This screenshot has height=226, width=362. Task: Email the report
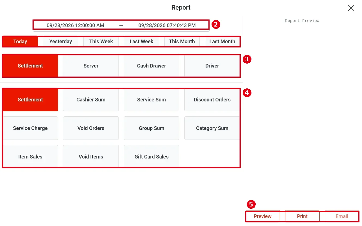pos(342,216)
